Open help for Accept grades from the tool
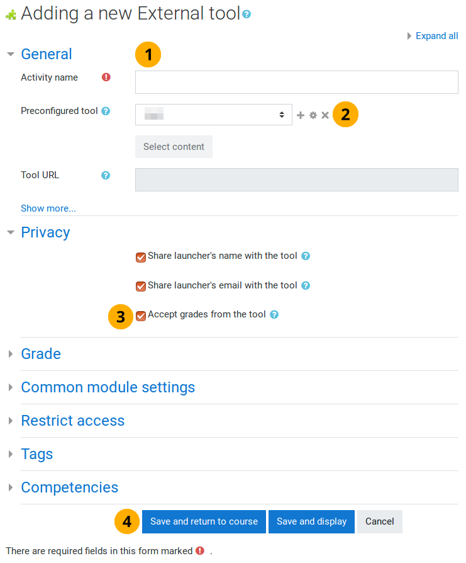The height and width of the screenshot is (563, 466). click(x=274, y=315)
